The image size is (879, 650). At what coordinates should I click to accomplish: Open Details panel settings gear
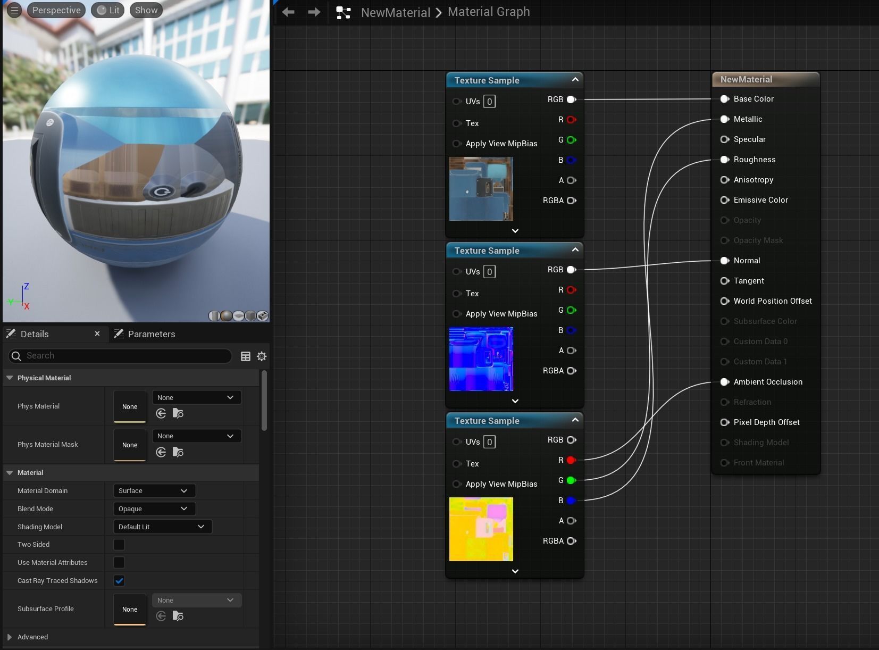pyautogui.click(x=262, y=356)
